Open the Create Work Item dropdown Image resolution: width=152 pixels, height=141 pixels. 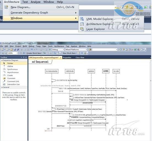(34, 53)
